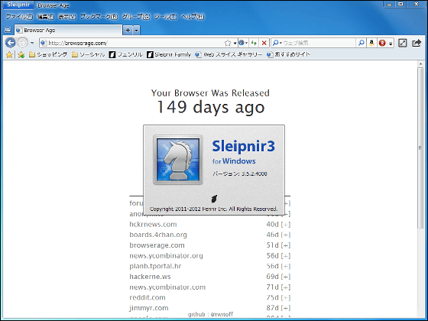Open the search engine selector dropdown

point(277,43)
